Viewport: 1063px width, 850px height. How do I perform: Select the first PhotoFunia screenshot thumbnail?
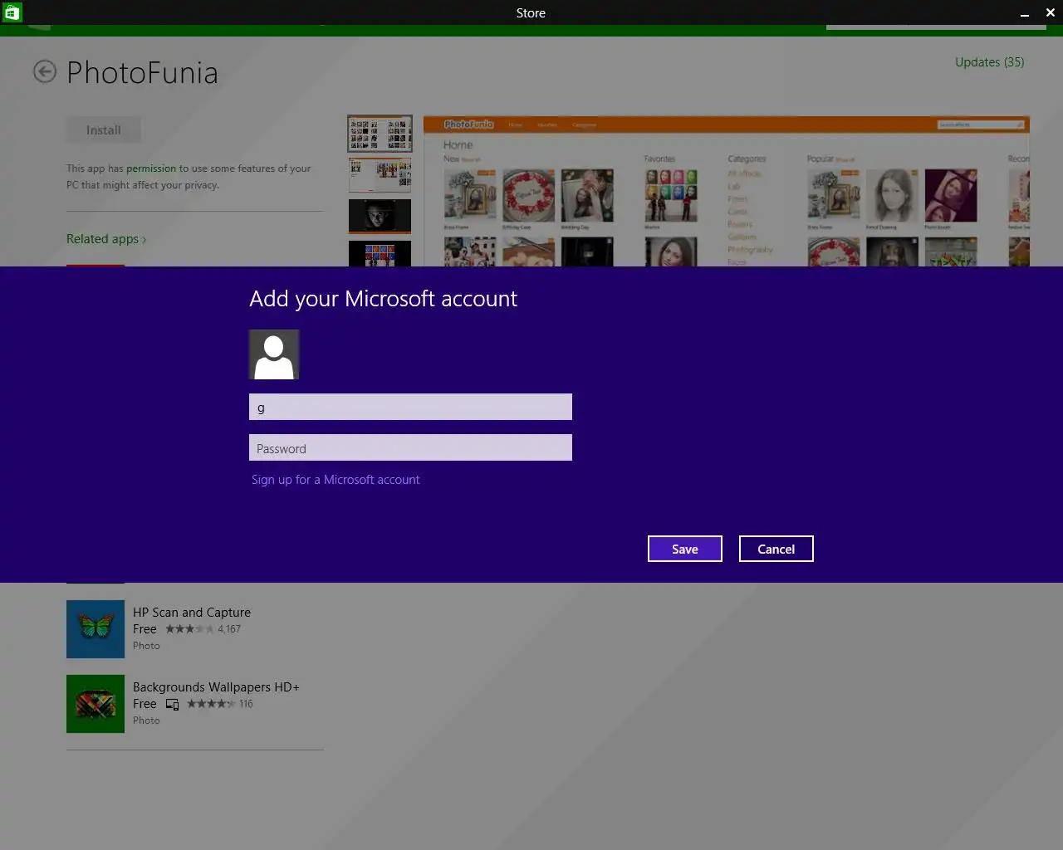pos(380,134)
